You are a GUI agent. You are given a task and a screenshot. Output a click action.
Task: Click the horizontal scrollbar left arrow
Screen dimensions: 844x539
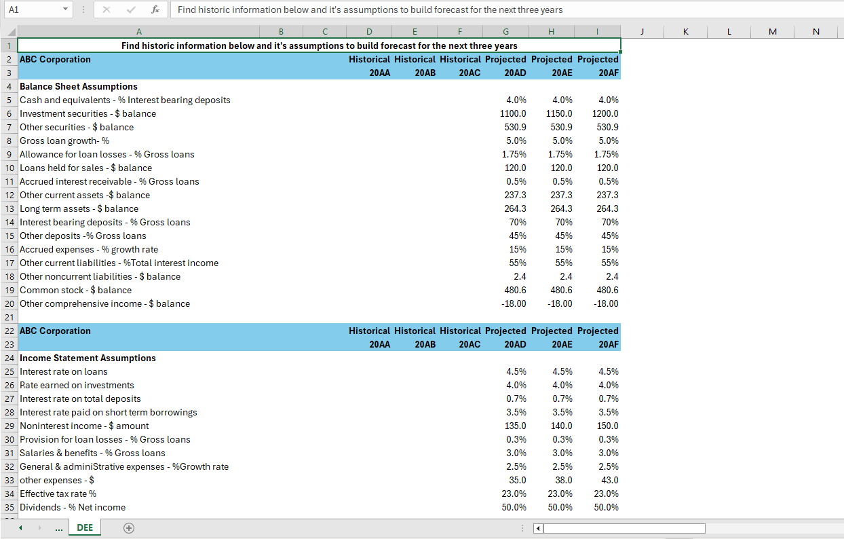point(537,528)
